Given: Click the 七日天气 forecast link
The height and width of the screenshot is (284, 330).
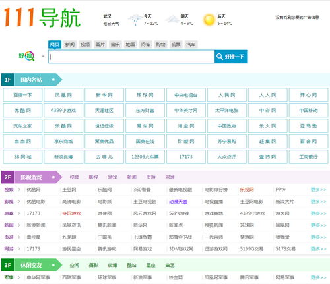Looking at the screenshot, I should (111, 24).
